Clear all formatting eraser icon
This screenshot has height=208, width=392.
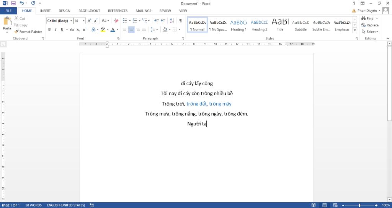(116, 21)
